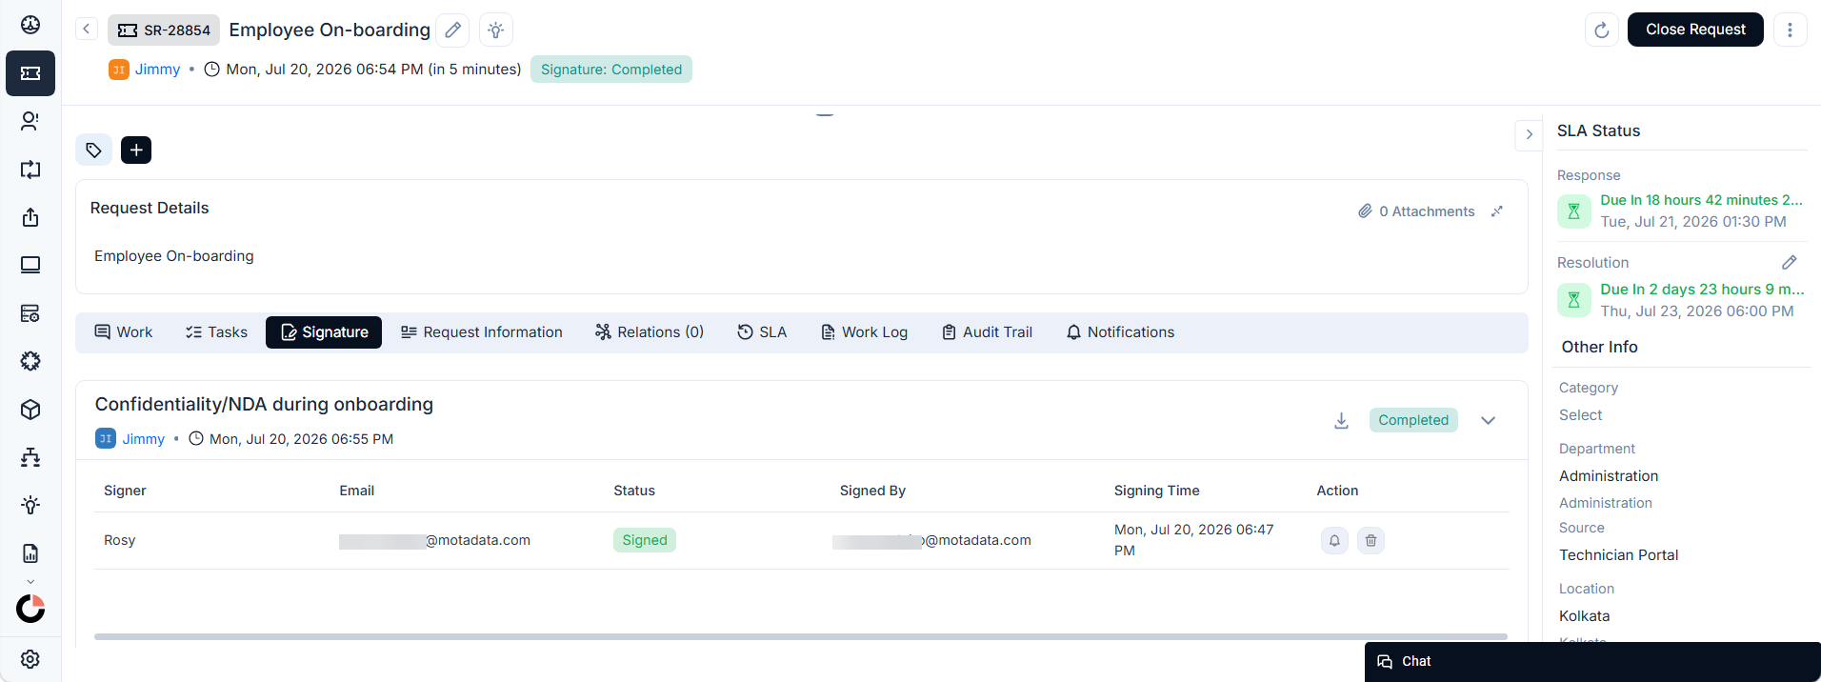Click the lightbulb suggestion icon beside the title
This screenshot has height=682, width=1821.
tap(496, 30)
